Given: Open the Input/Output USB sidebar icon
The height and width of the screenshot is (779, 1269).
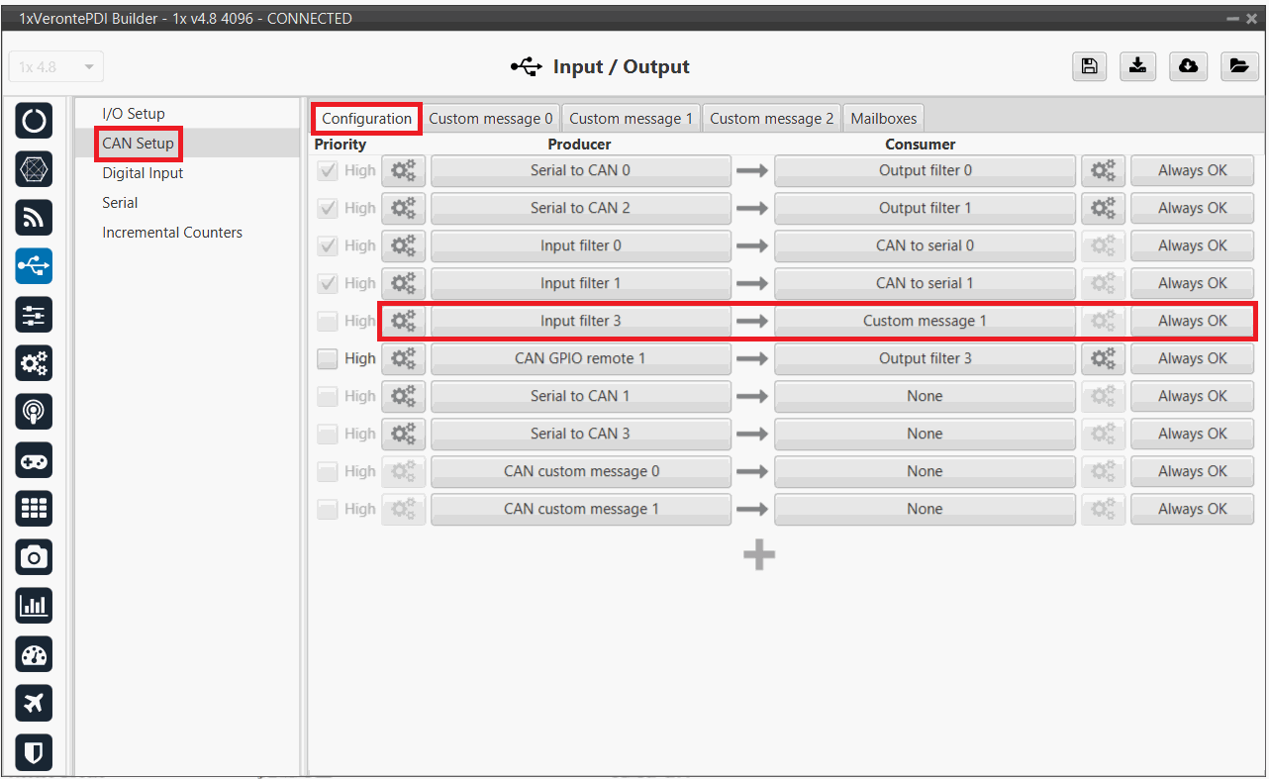Looking at the screenshot, I should click(34, 266).
